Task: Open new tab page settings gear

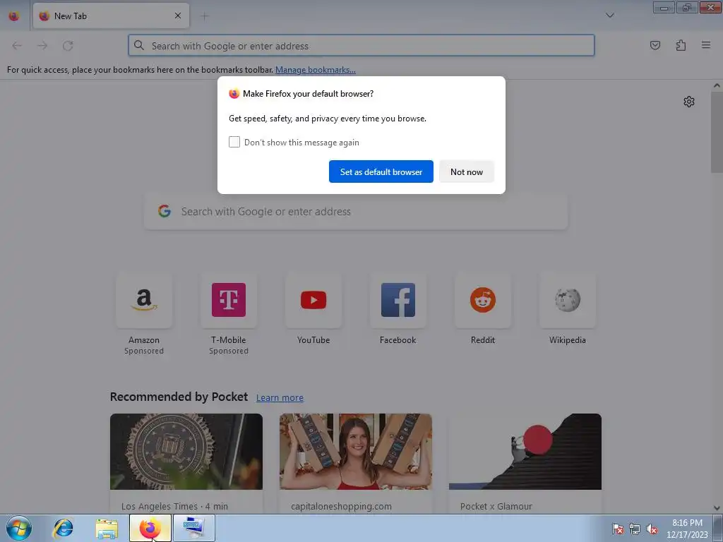Action: point(689,102)
